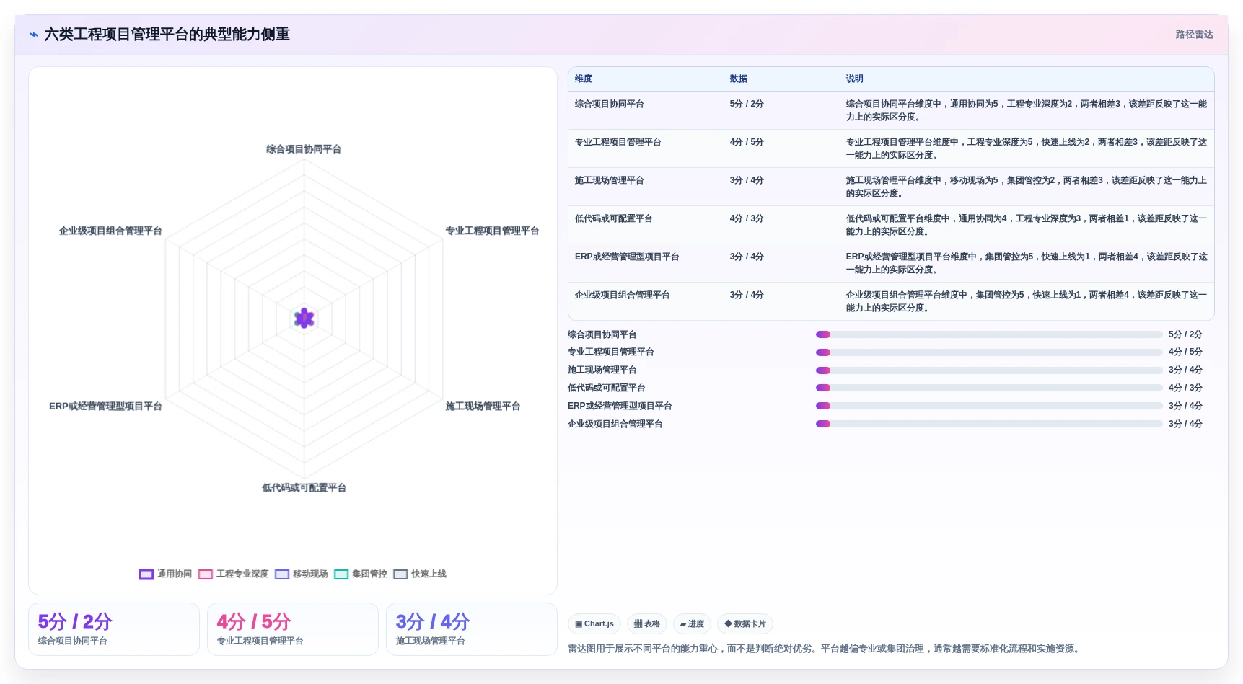Click radar axis label 专业工程项目管理平台
This screenshot has width=1243, height=684.
pos(492,231)
